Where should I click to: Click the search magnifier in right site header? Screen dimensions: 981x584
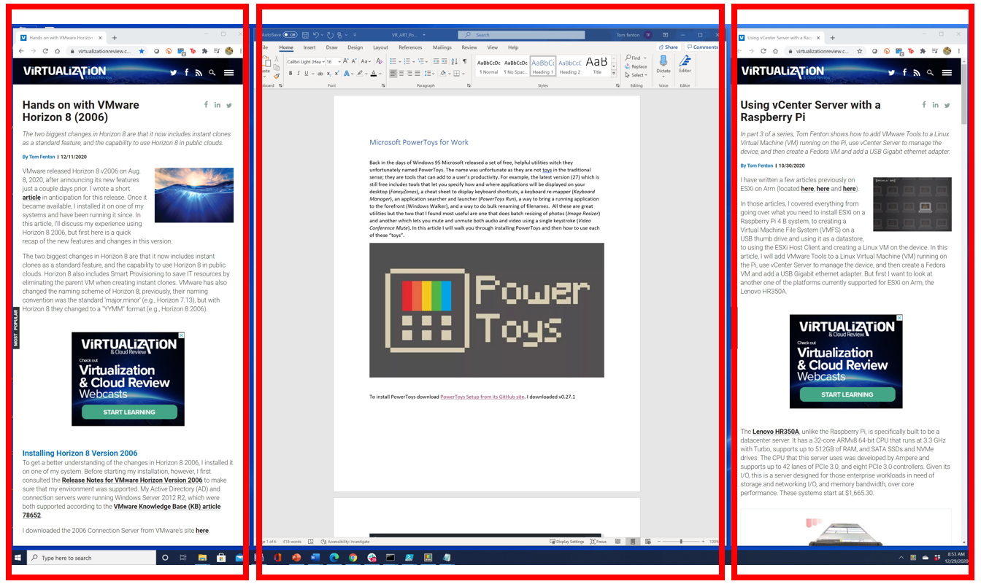click(930, 72)
